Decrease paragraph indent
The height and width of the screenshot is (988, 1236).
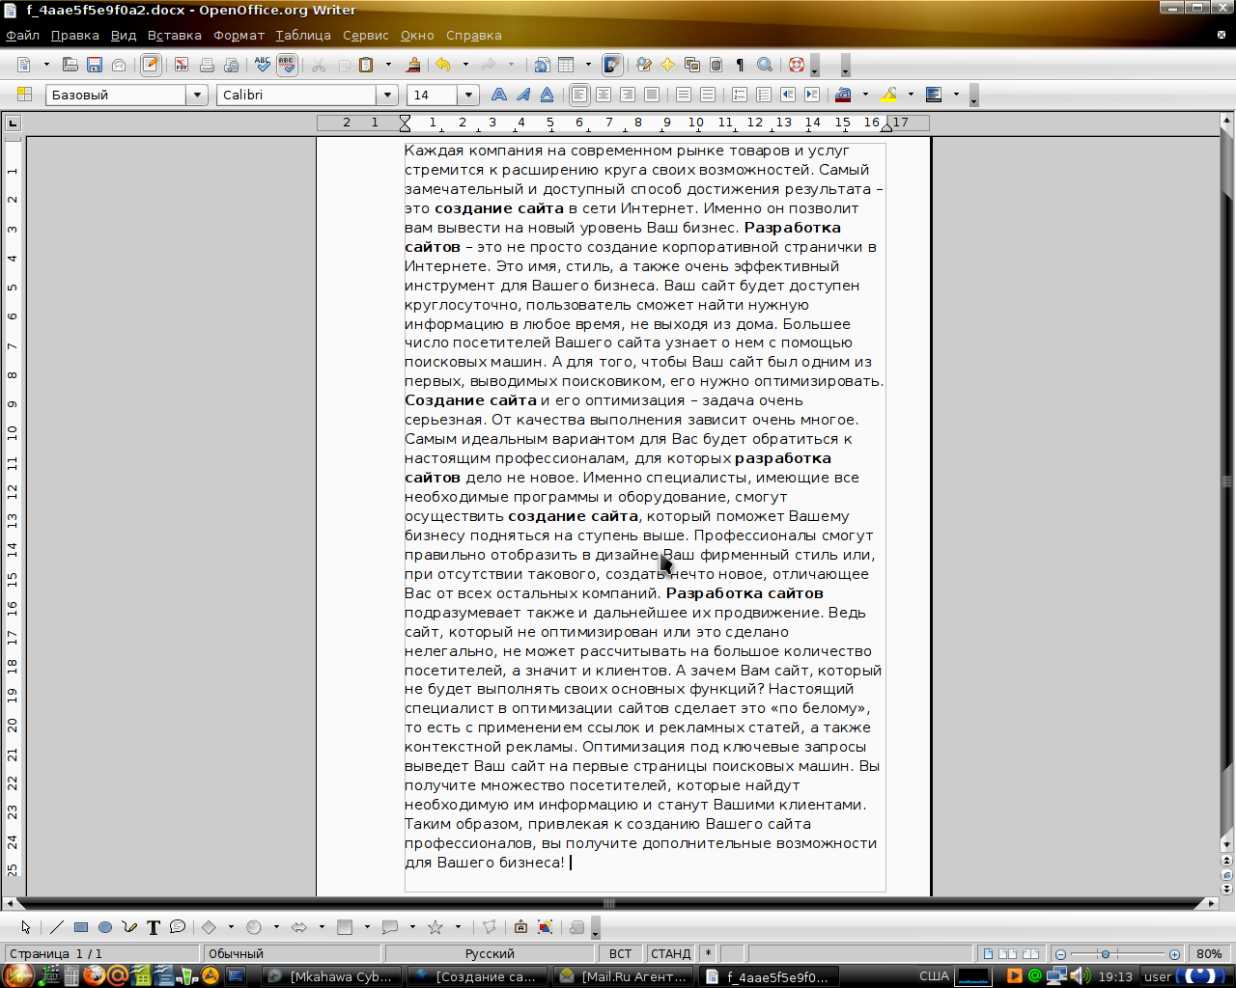coord(788,95)
